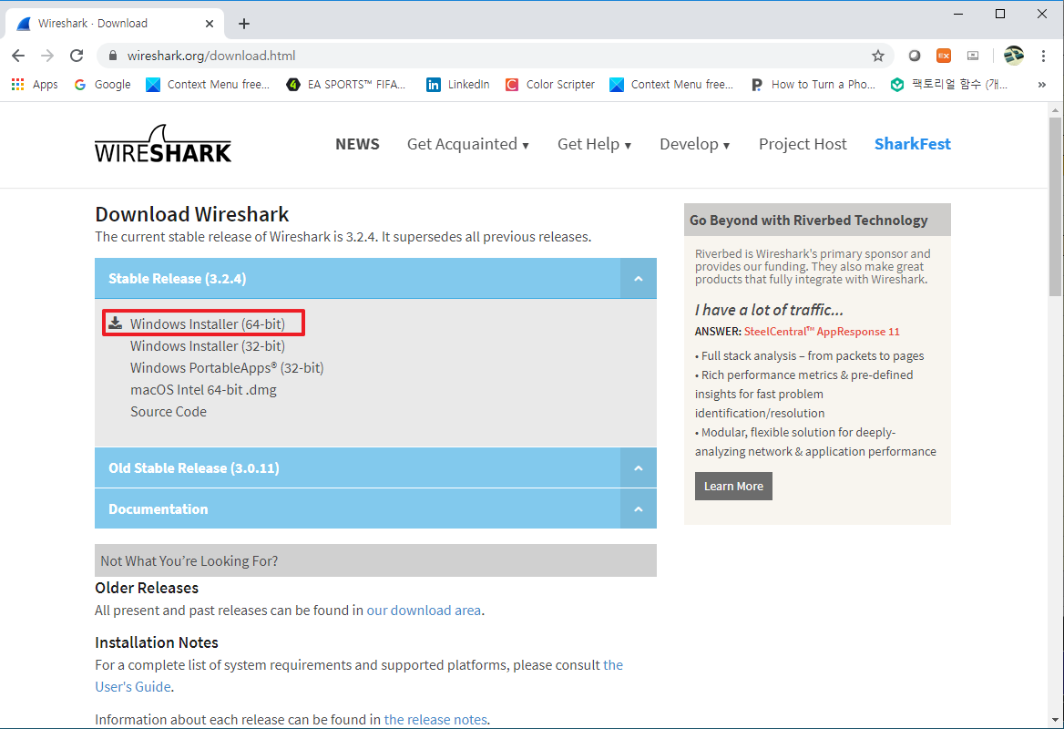Open the first Context Menu free... bookmark
Screen dimensions: 1064x729
click(209, 84)
